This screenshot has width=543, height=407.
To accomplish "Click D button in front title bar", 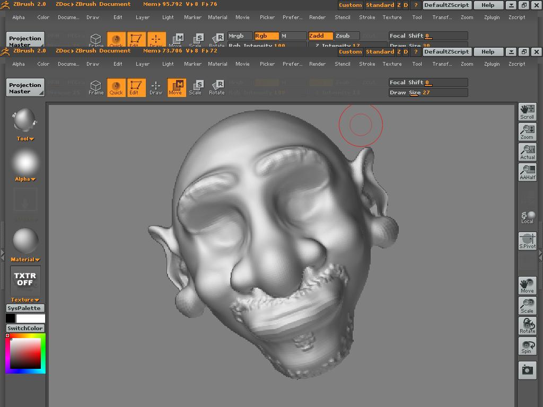I will coord(406,52).
